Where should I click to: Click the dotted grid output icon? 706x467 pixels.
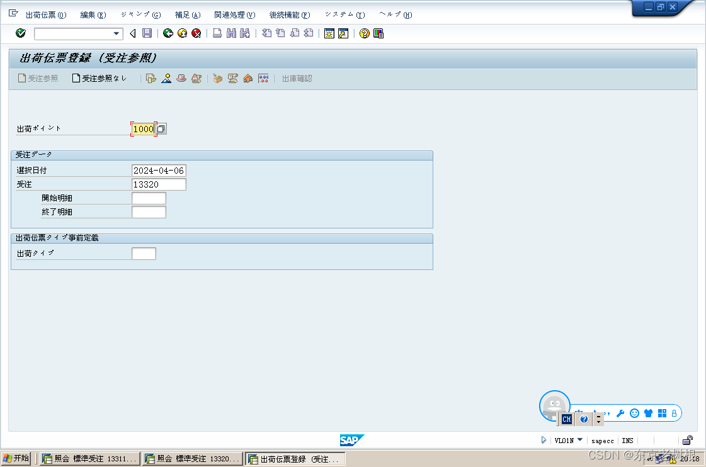tap(263, 78)
